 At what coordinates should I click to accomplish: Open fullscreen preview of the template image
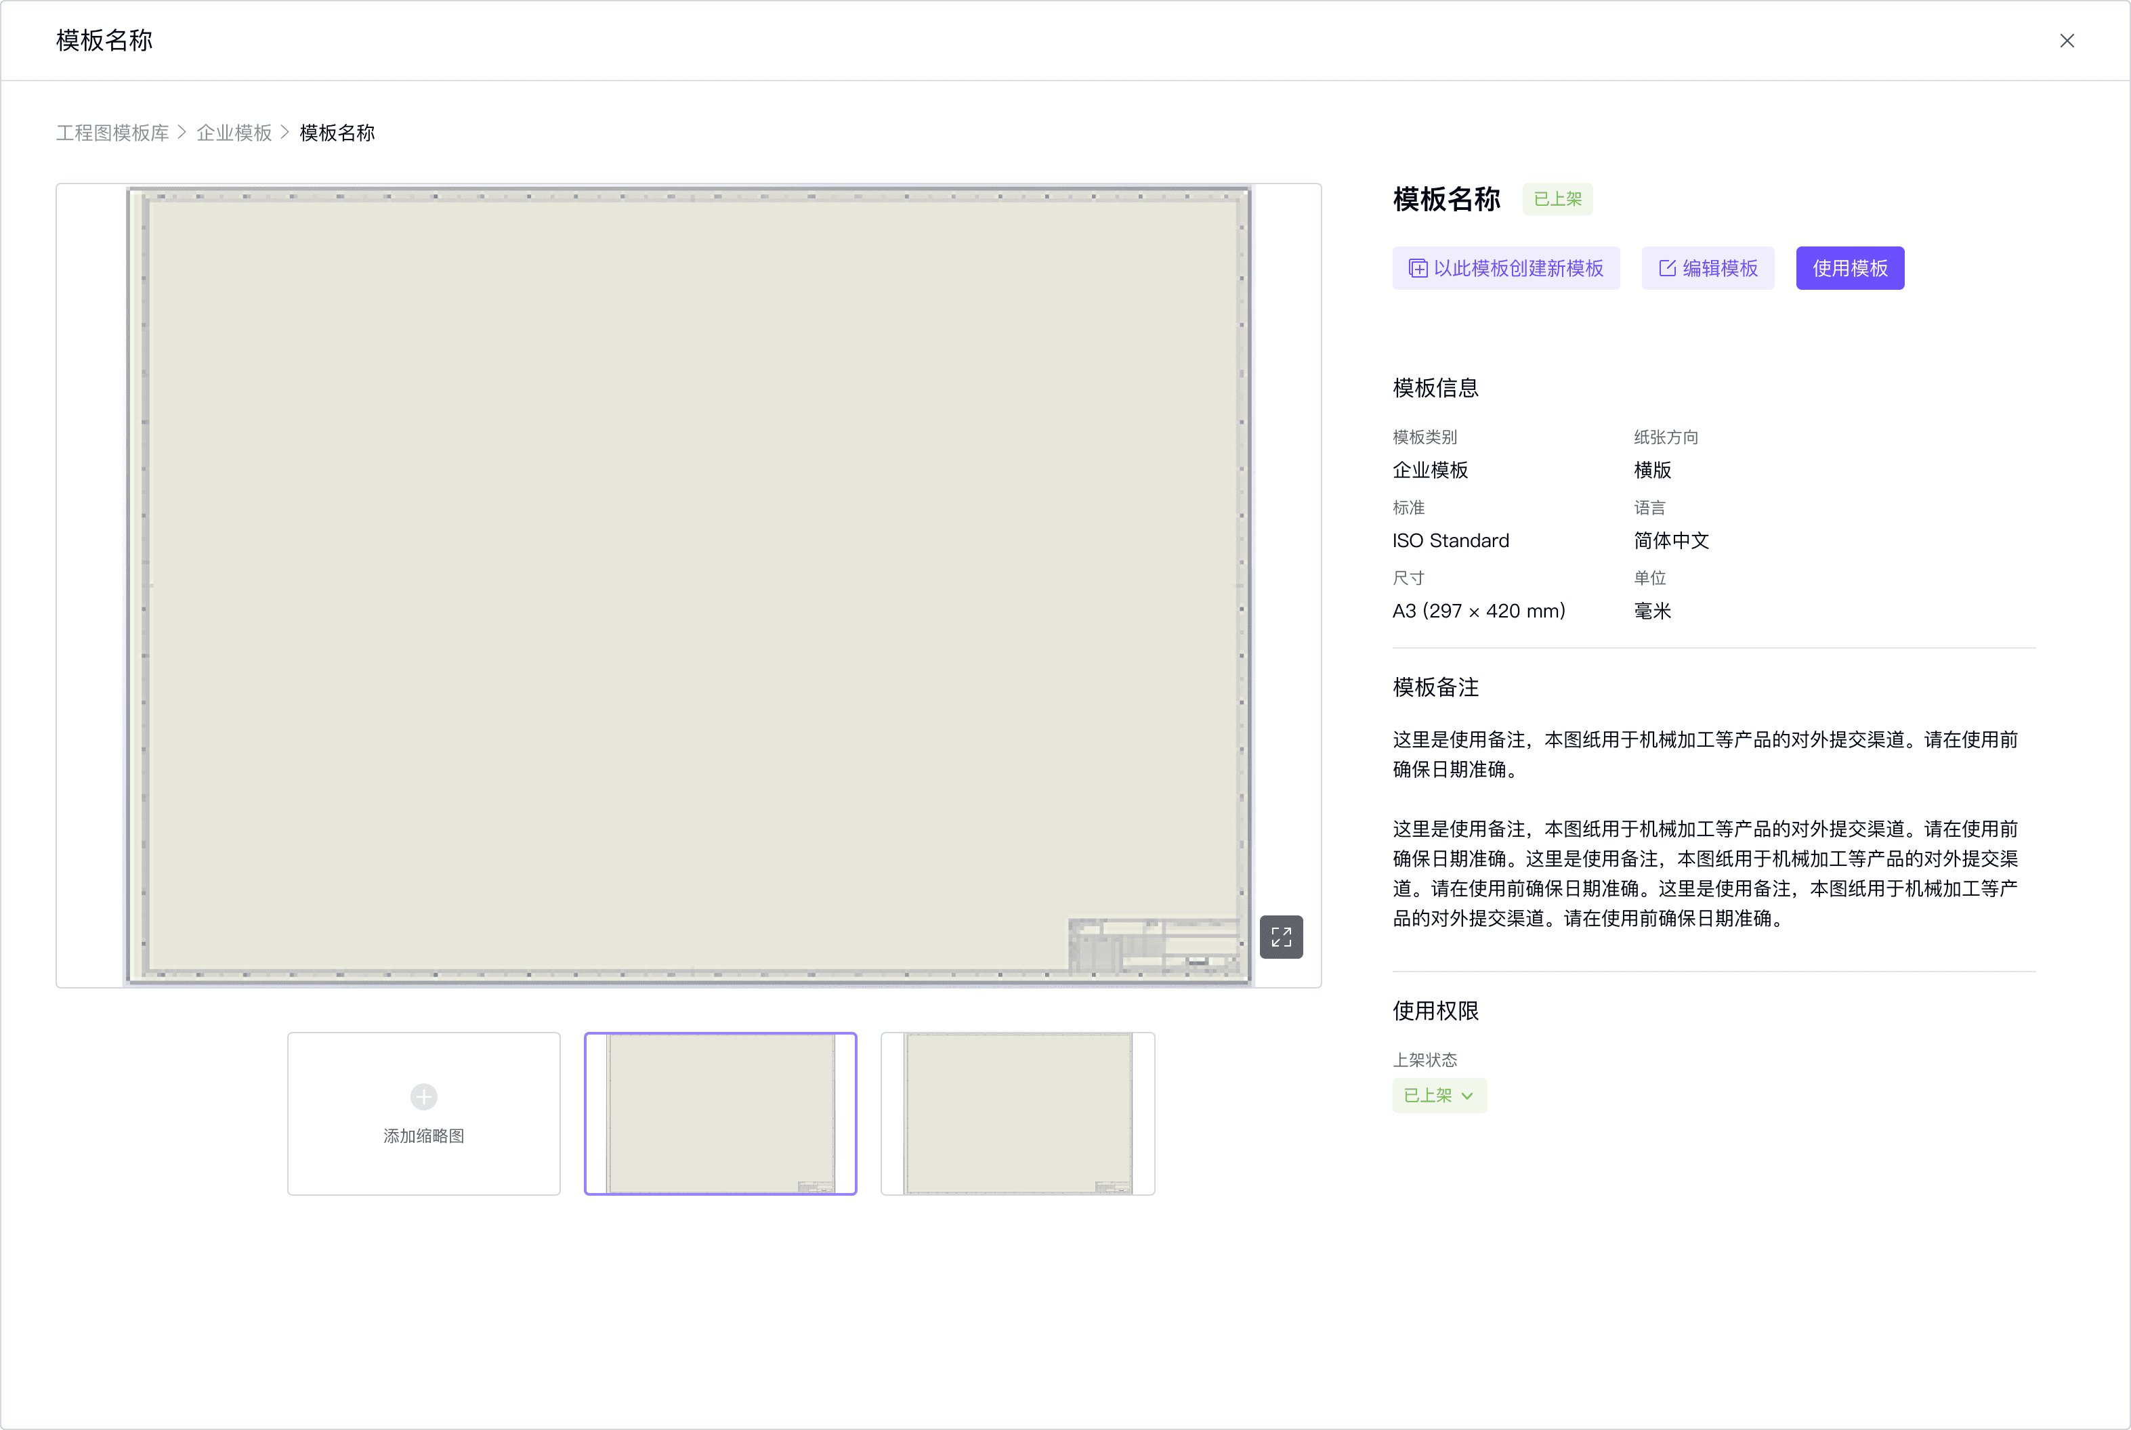click(1281, 936)
